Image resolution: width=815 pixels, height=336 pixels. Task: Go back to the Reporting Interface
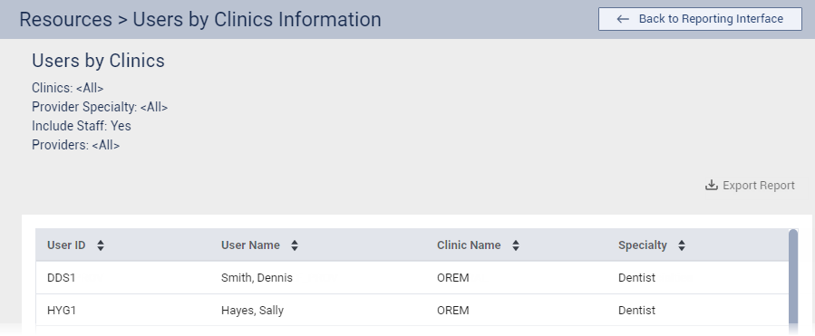click(x=700, y=19)
